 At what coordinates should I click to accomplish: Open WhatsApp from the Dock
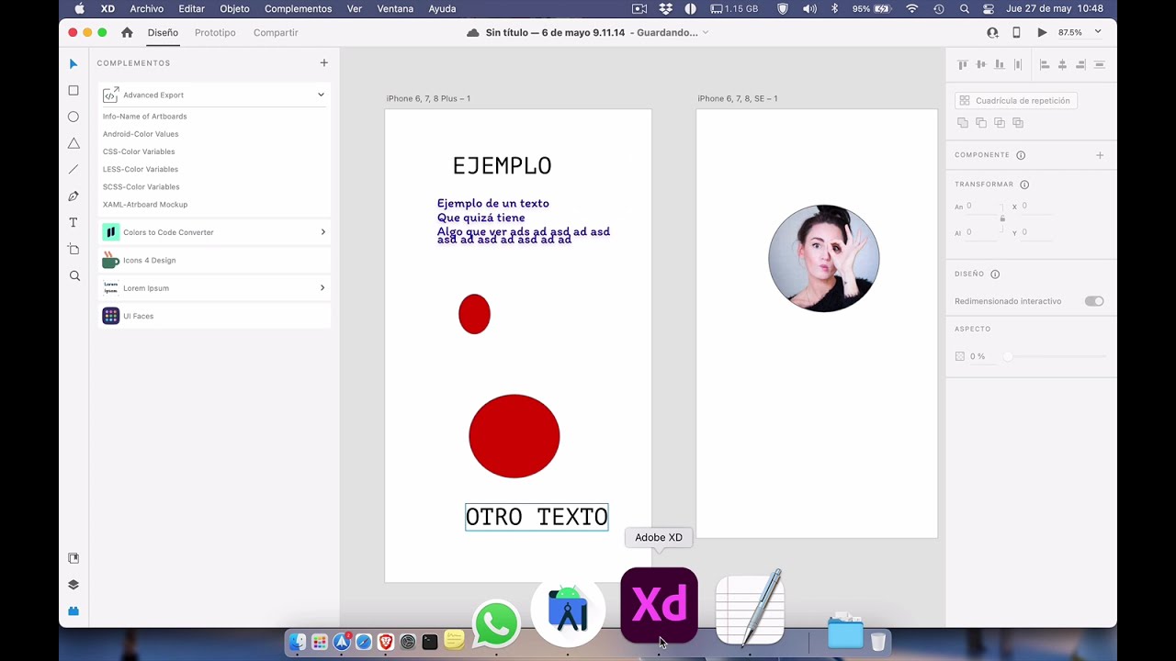point(496,624)
